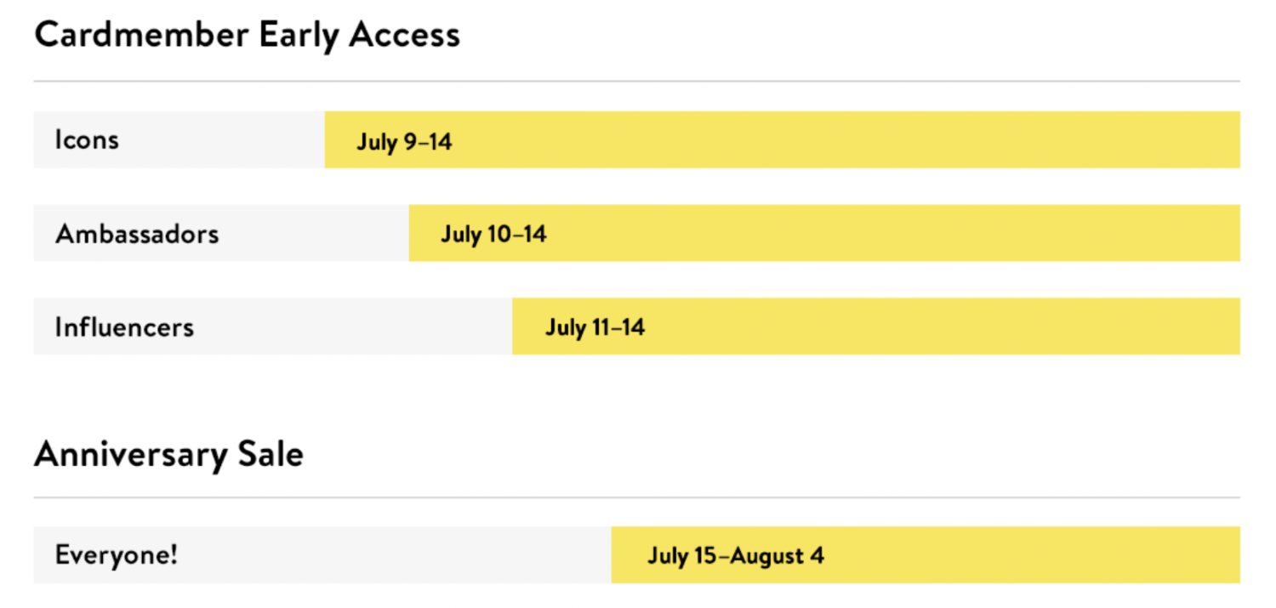The width and height of the screenshot is (1276, 608).
Task: Select the Icons tier label
Action: [x=87, y=139]
